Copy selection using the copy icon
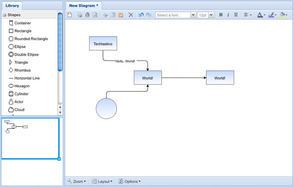This screenshot has width=294, height=187. [113, 15]
